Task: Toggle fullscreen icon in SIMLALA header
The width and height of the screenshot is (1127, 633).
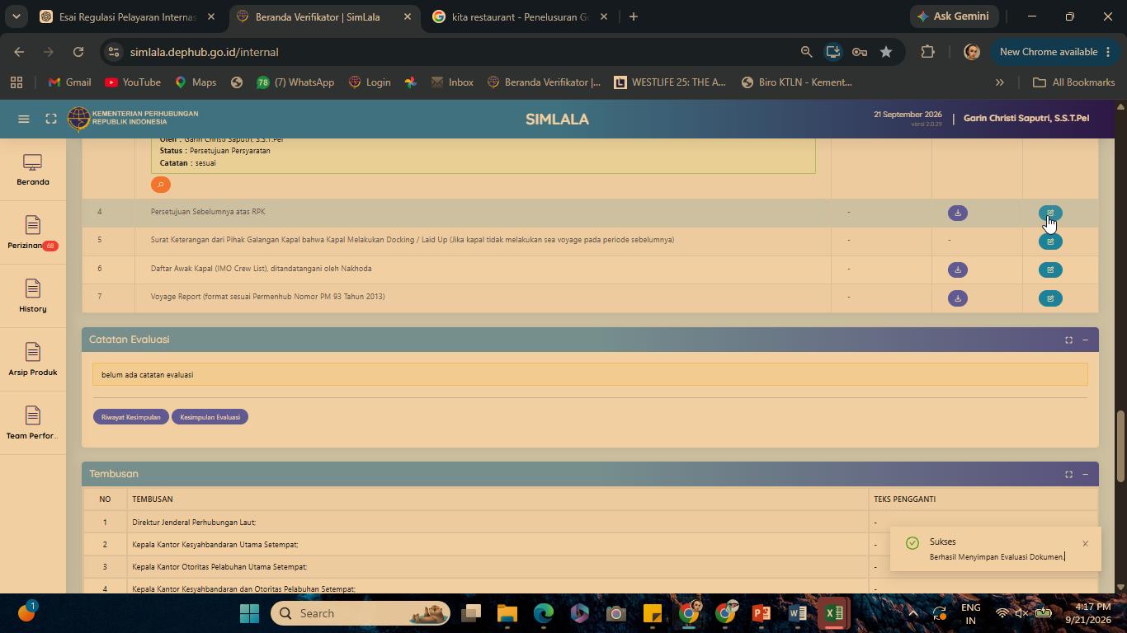Action: coord(51,119)
